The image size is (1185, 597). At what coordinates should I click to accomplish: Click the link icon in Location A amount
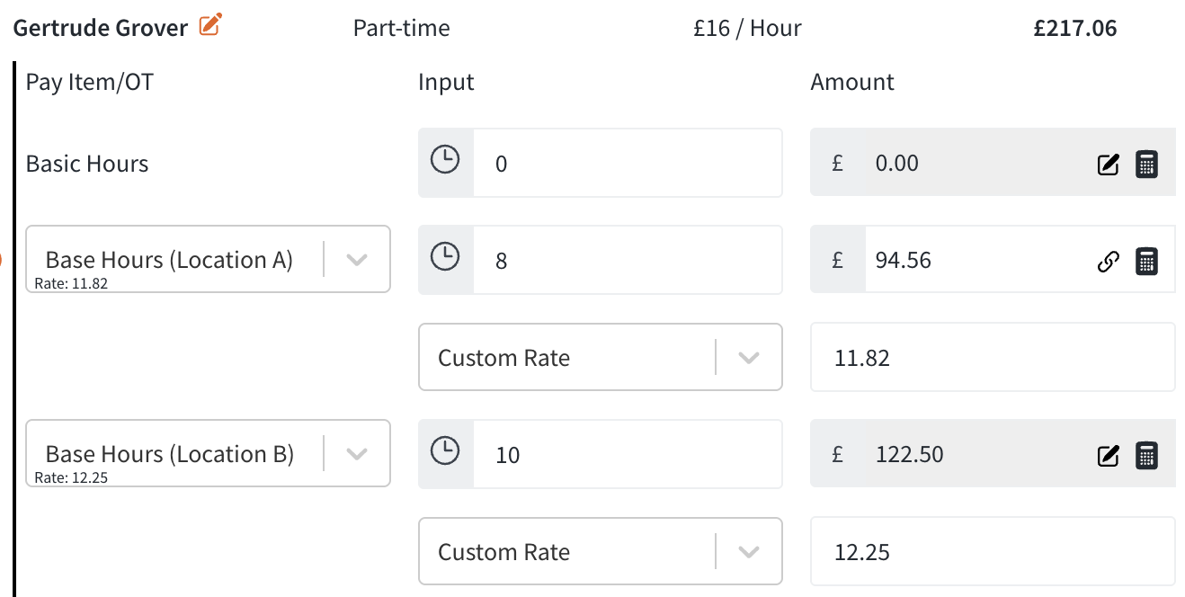tap(1109, 262)
